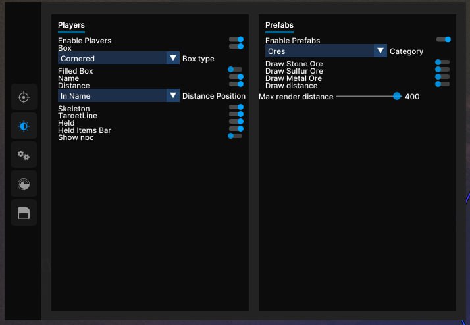Toggle the Enable Players switch
Viewport: 470px width, 325px height.
236,40
